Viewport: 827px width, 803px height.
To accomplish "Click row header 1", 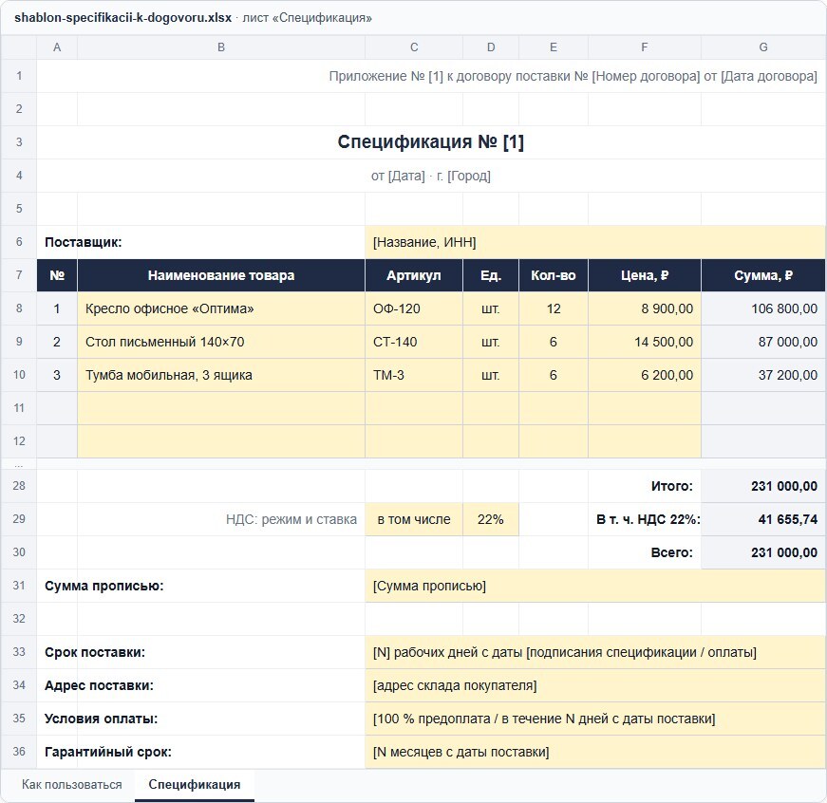I will tap(19, 76).
